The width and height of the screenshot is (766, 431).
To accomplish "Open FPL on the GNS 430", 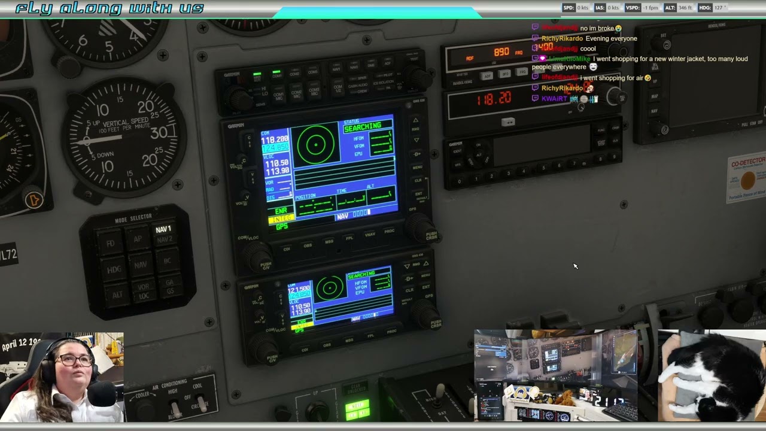I will pyautogui.click(x=371, y=336).
